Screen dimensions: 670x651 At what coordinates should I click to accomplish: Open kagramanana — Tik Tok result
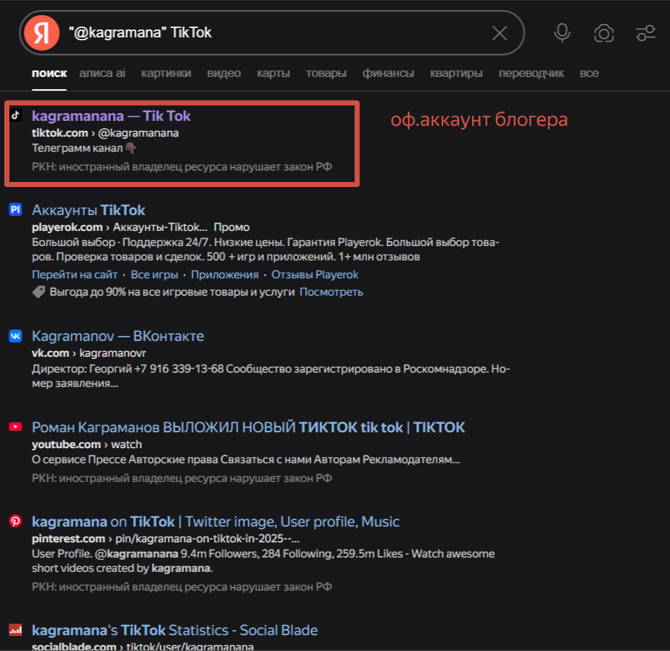tap(111, 116)
